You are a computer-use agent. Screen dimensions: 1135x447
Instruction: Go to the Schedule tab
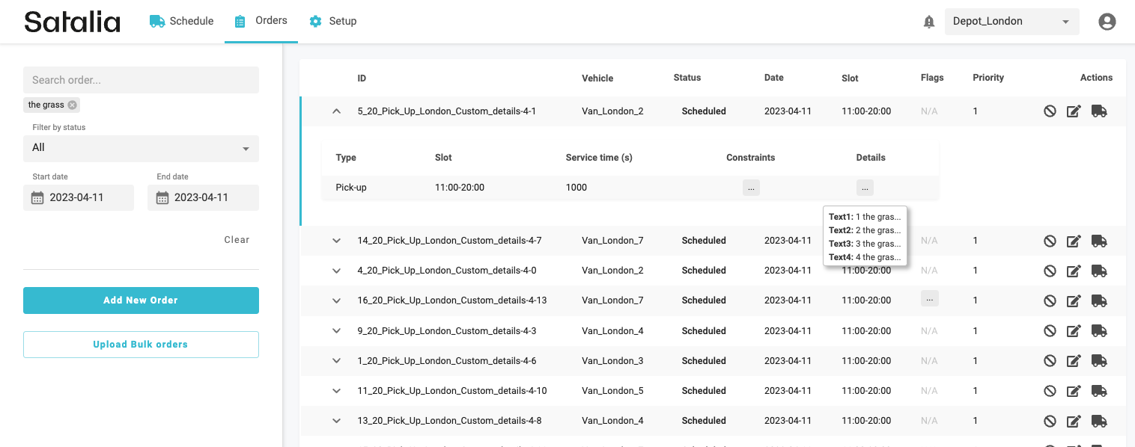[182, 21]
